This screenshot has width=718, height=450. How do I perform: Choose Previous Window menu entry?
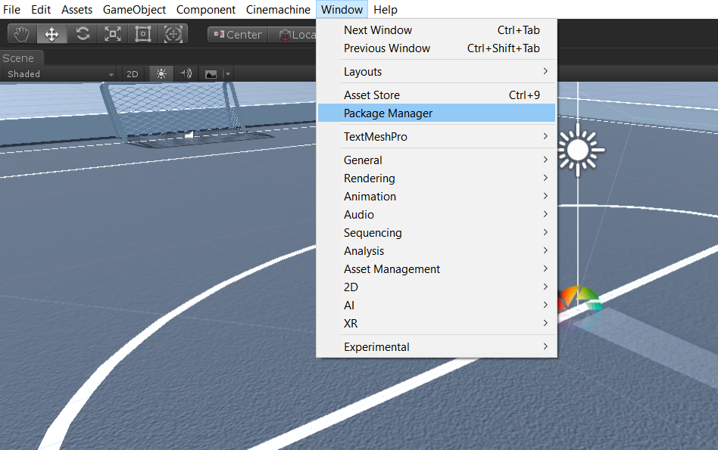click(436, 48)
